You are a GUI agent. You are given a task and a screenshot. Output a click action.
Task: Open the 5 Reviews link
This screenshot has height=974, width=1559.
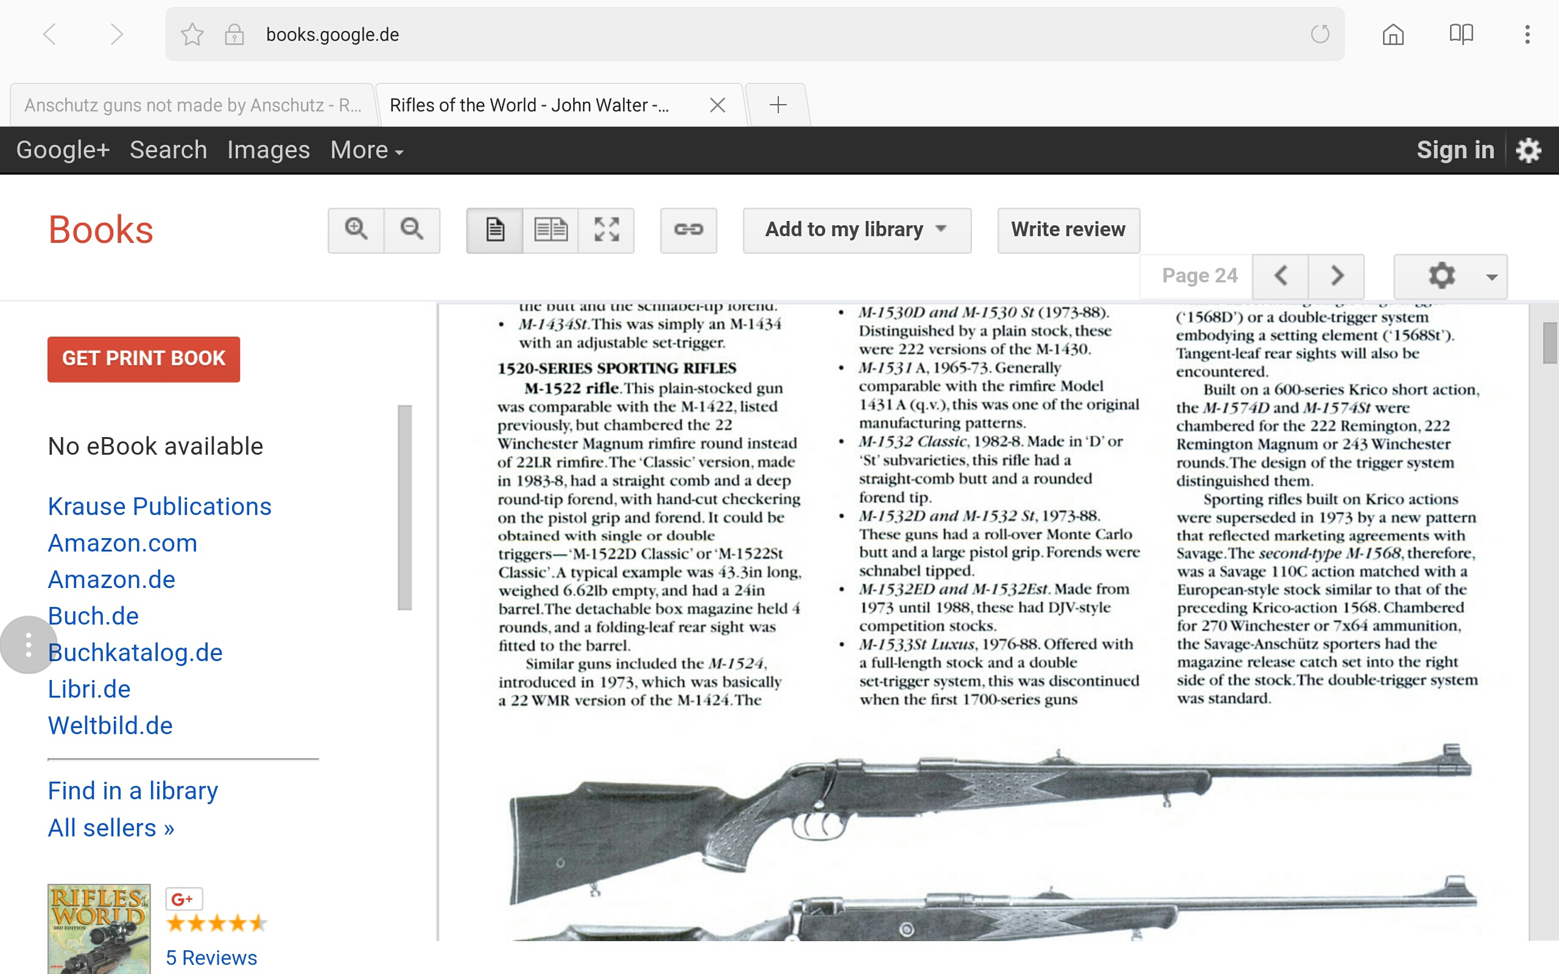211,958
